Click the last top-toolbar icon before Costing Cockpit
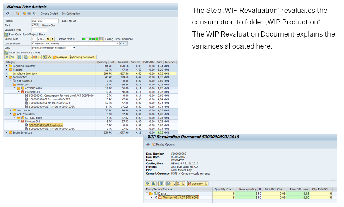This screenshot has height=207, width=344. point(35,14)
